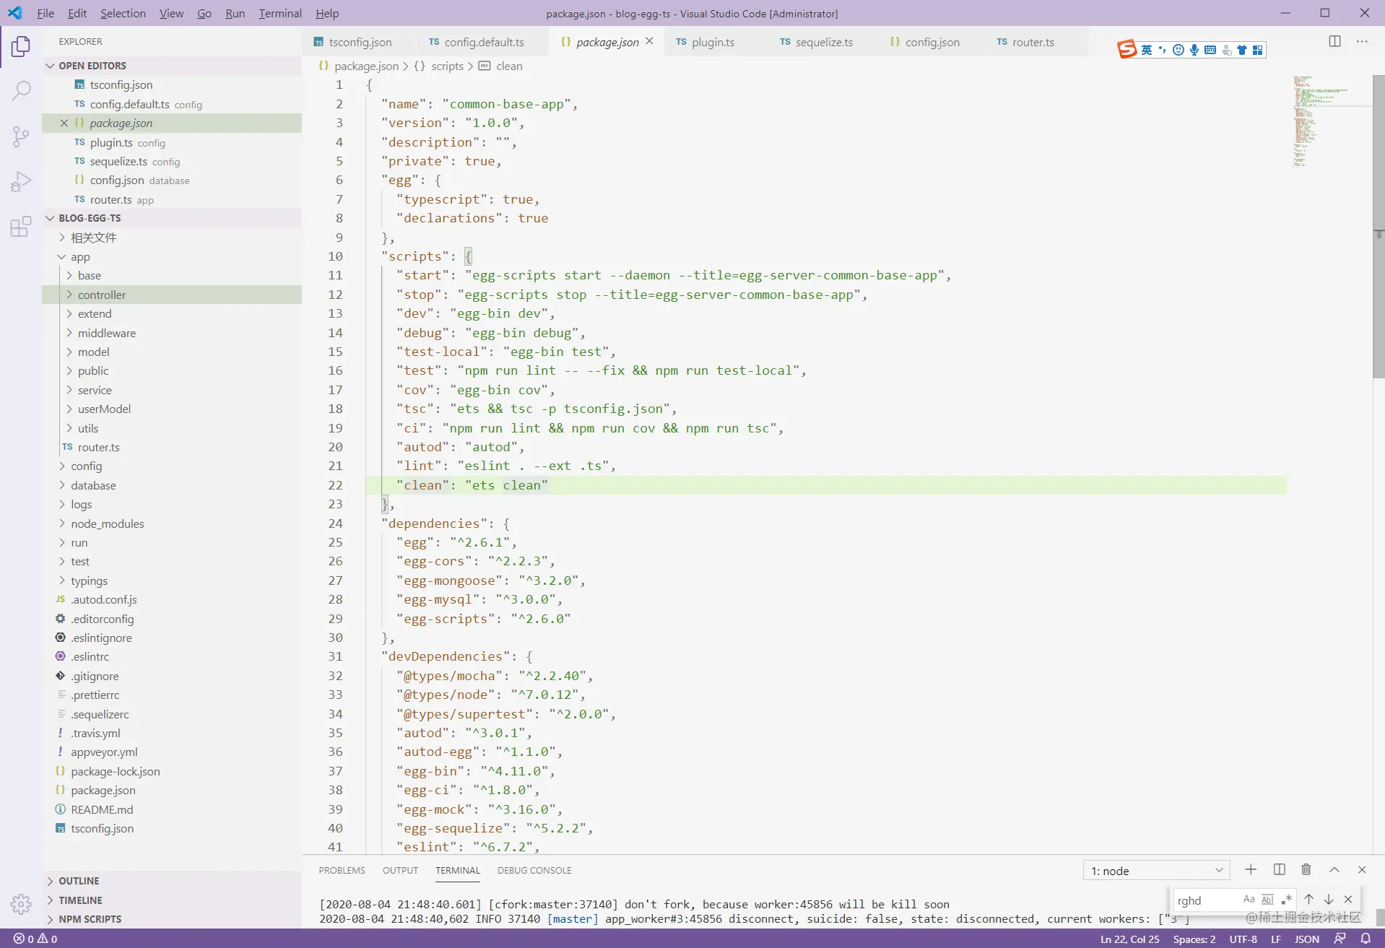This screenshot has width=1385, height=948.
Task: Click the Sogou input method logo
Action: pyautogui.click(x=1126, y=49)
